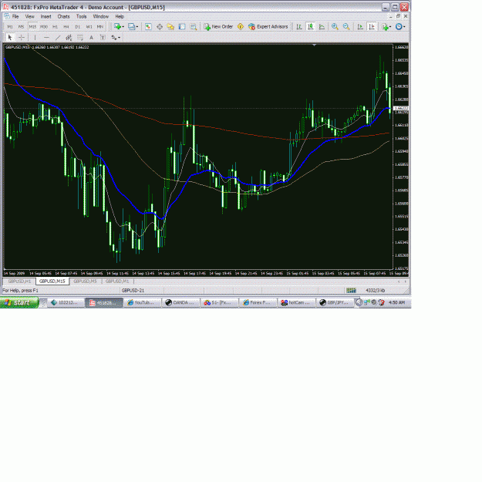Switch to the GBPUSD,M5 chart tab

pos(85,281)
